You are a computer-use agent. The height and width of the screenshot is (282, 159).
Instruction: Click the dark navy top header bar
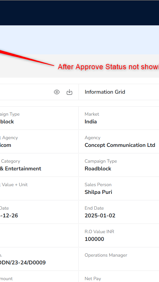(79, 13)
